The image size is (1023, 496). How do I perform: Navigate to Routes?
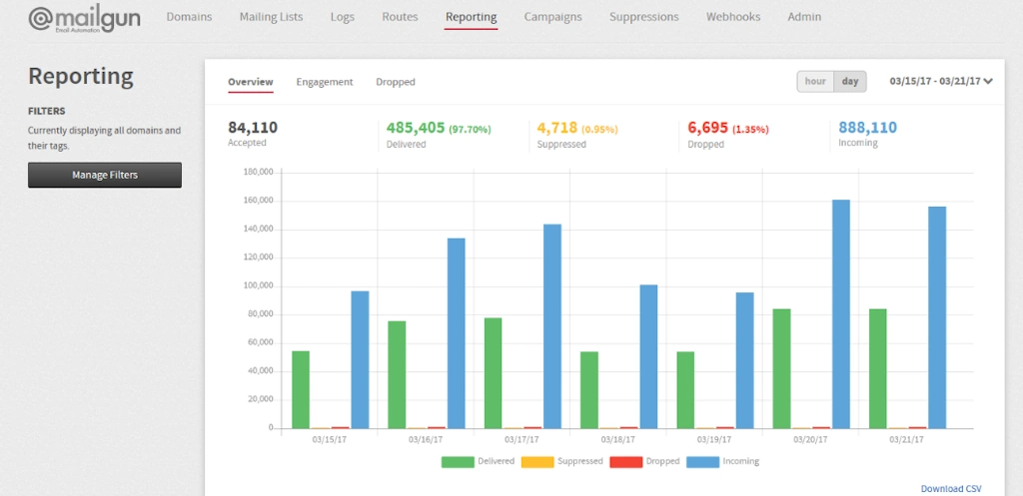[400, 17]
